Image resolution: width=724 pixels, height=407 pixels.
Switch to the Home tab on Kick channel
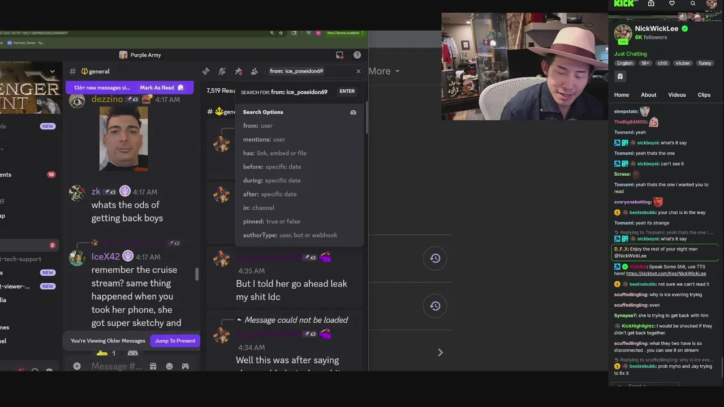point(622,95)
